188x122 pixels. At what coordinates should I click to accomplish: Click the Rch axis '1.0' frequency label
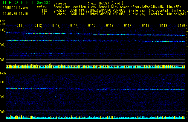coord(2,82)
